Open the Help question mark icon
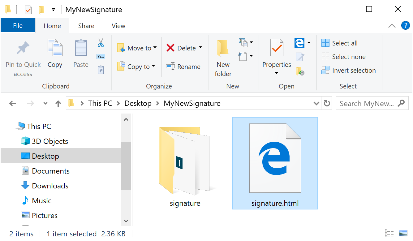This screenshot has height=241, width=413. (x=405, y=26)
